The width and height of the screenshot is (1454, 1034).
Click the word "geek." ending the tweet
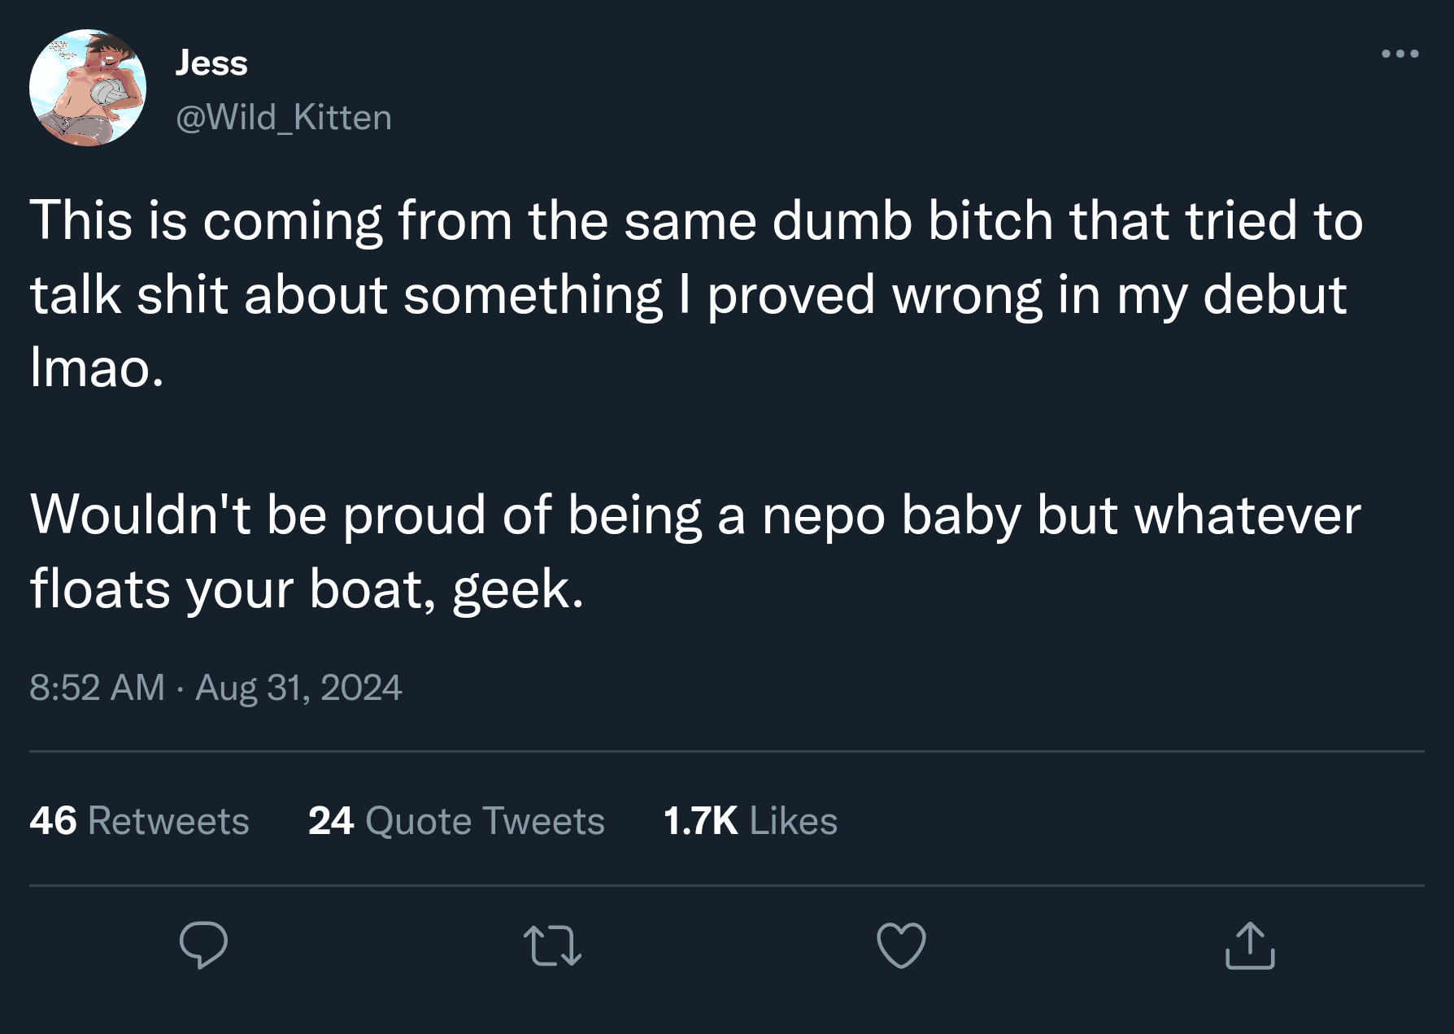(518, 589)
